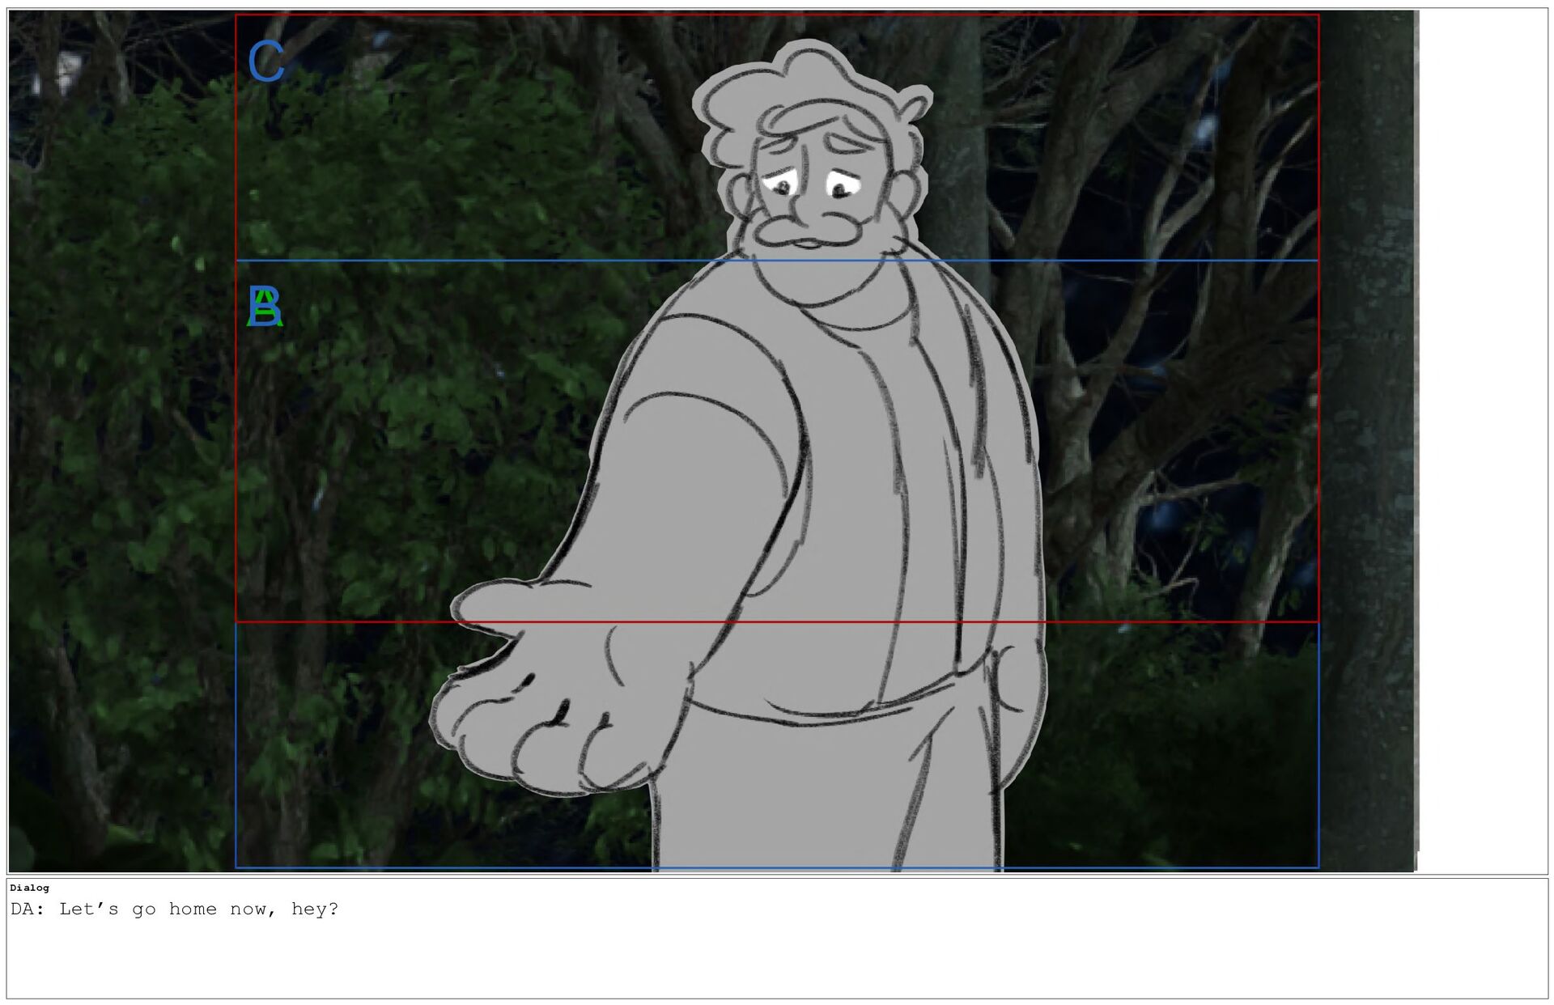The image size is (1554, 1005).
Task: Click the overlapping A/B camera frame label
Action: coord(265,307)
